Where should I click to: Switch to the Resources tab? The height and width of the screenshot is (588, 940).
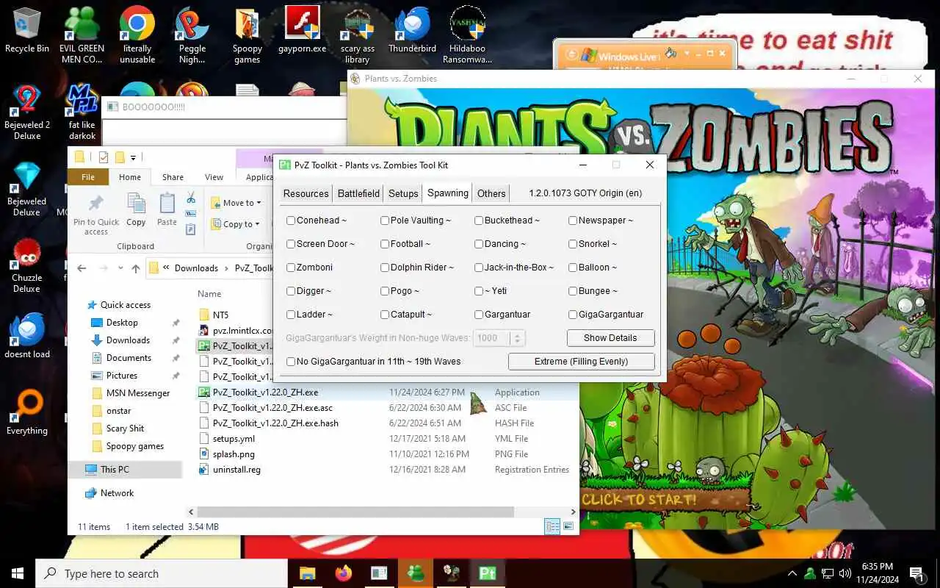306,193
